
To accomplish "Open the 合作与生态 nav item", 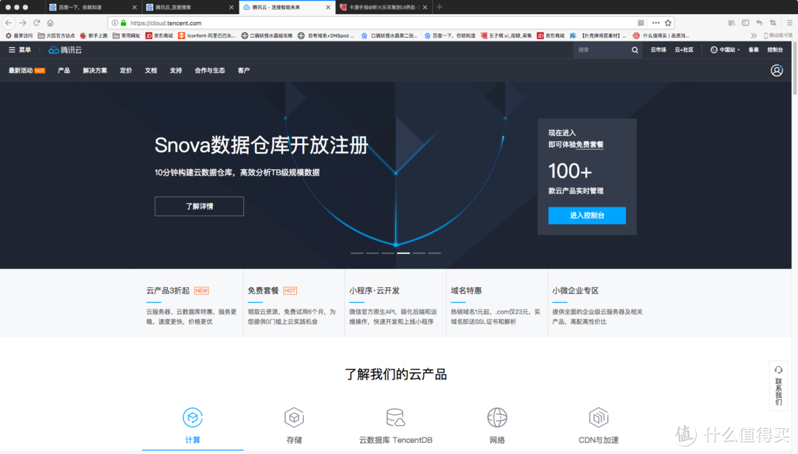I will click(210, 71).
